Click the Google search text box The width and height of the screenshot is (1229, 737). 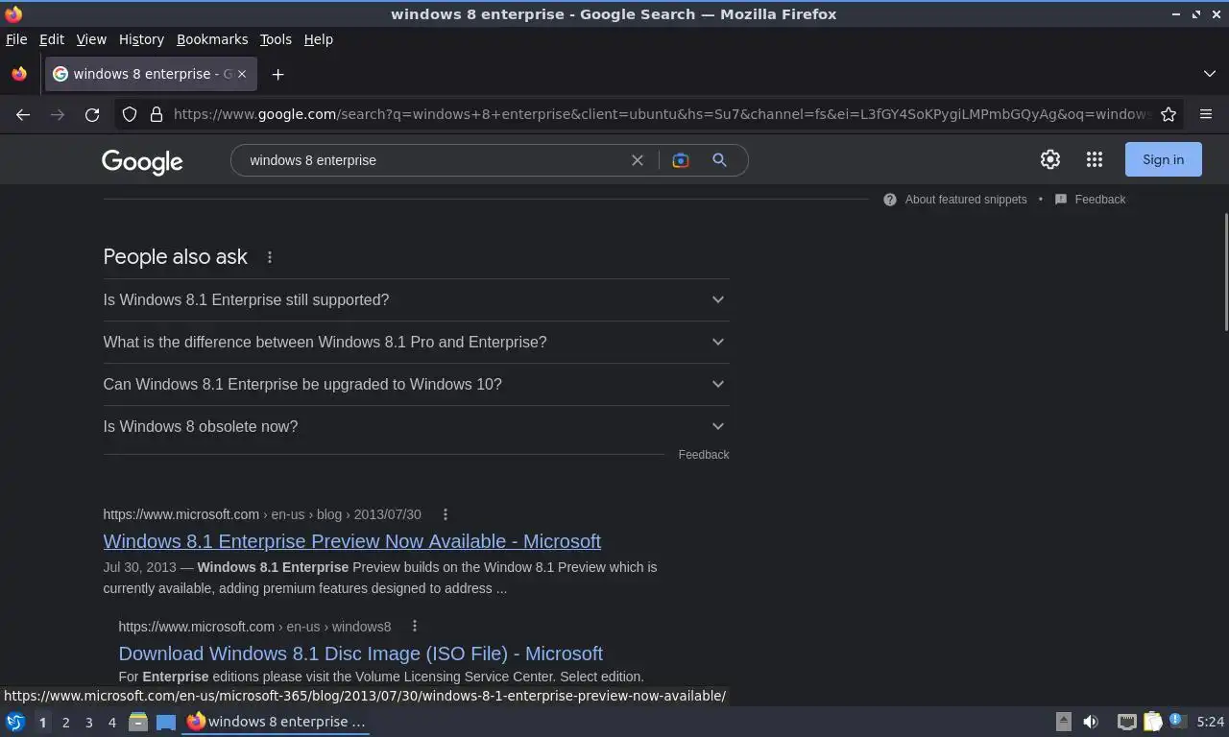click(x=432, y=160)
